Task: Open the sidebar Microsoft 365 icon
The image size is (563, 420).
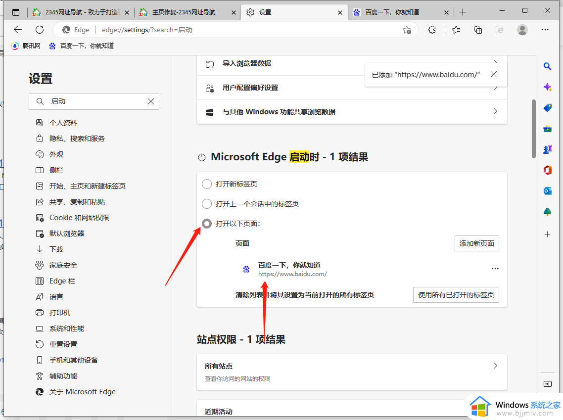Action: click(x=547, y=170)
